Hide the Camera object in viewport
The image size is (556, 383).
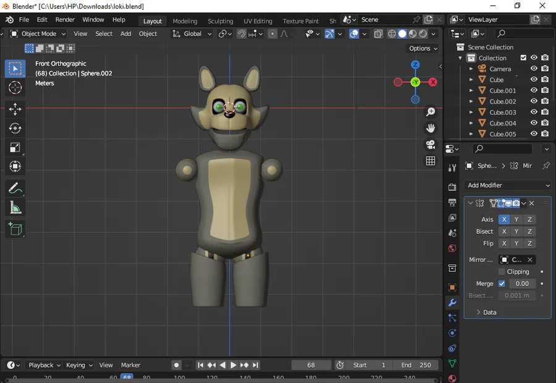534,69
